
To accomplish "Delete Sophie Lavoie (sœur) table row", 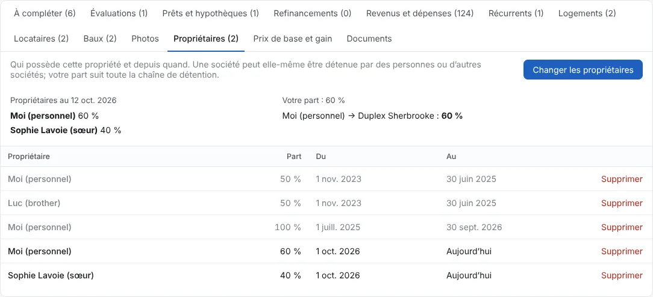I will pyautogui.click(x=622, y=276).
